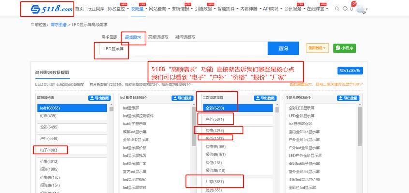
Task: Use the led 相关 list scrollbar
Action: pos(194,126)
